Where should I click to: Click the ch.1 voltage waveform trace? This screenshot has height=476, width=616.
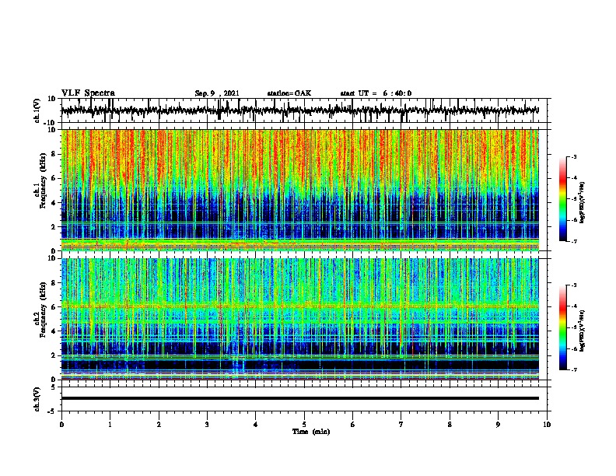click(x=300, y=110)
